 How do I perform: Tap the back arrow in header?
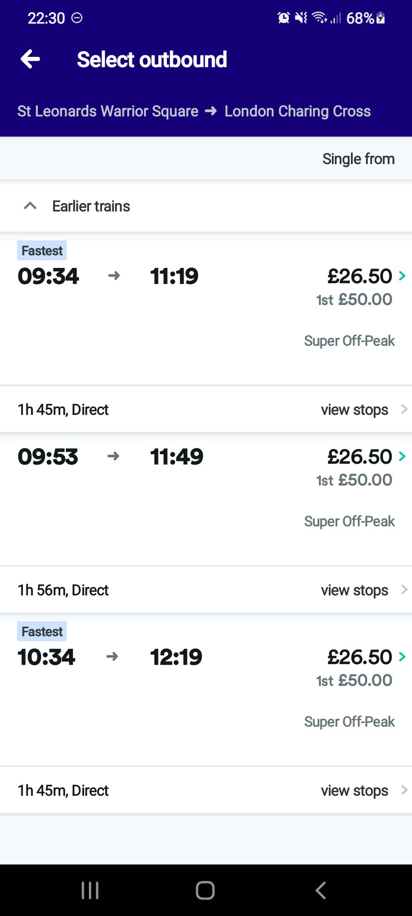[30, 59]
